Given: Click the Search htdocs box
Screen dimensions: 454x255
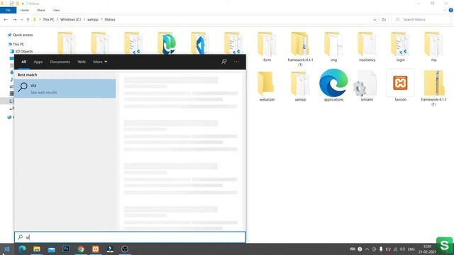Looking at the screenshot, I should coord(421,20).
